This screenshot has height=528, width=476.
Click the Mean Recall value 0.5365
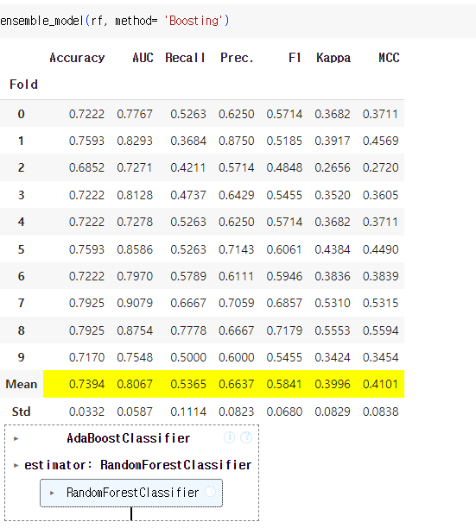[x=188, y=384]
